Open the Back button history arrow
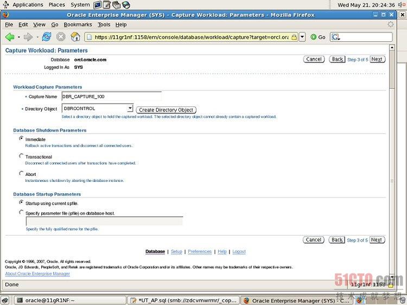Screen dimensions: 407x305 [19, 37]
